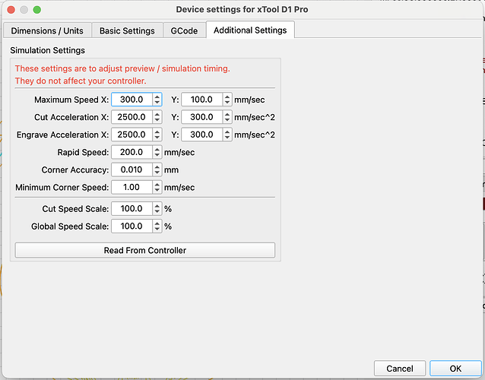Click the Rapid Speed value field
The image size is (485, 380).
(132, 152)
